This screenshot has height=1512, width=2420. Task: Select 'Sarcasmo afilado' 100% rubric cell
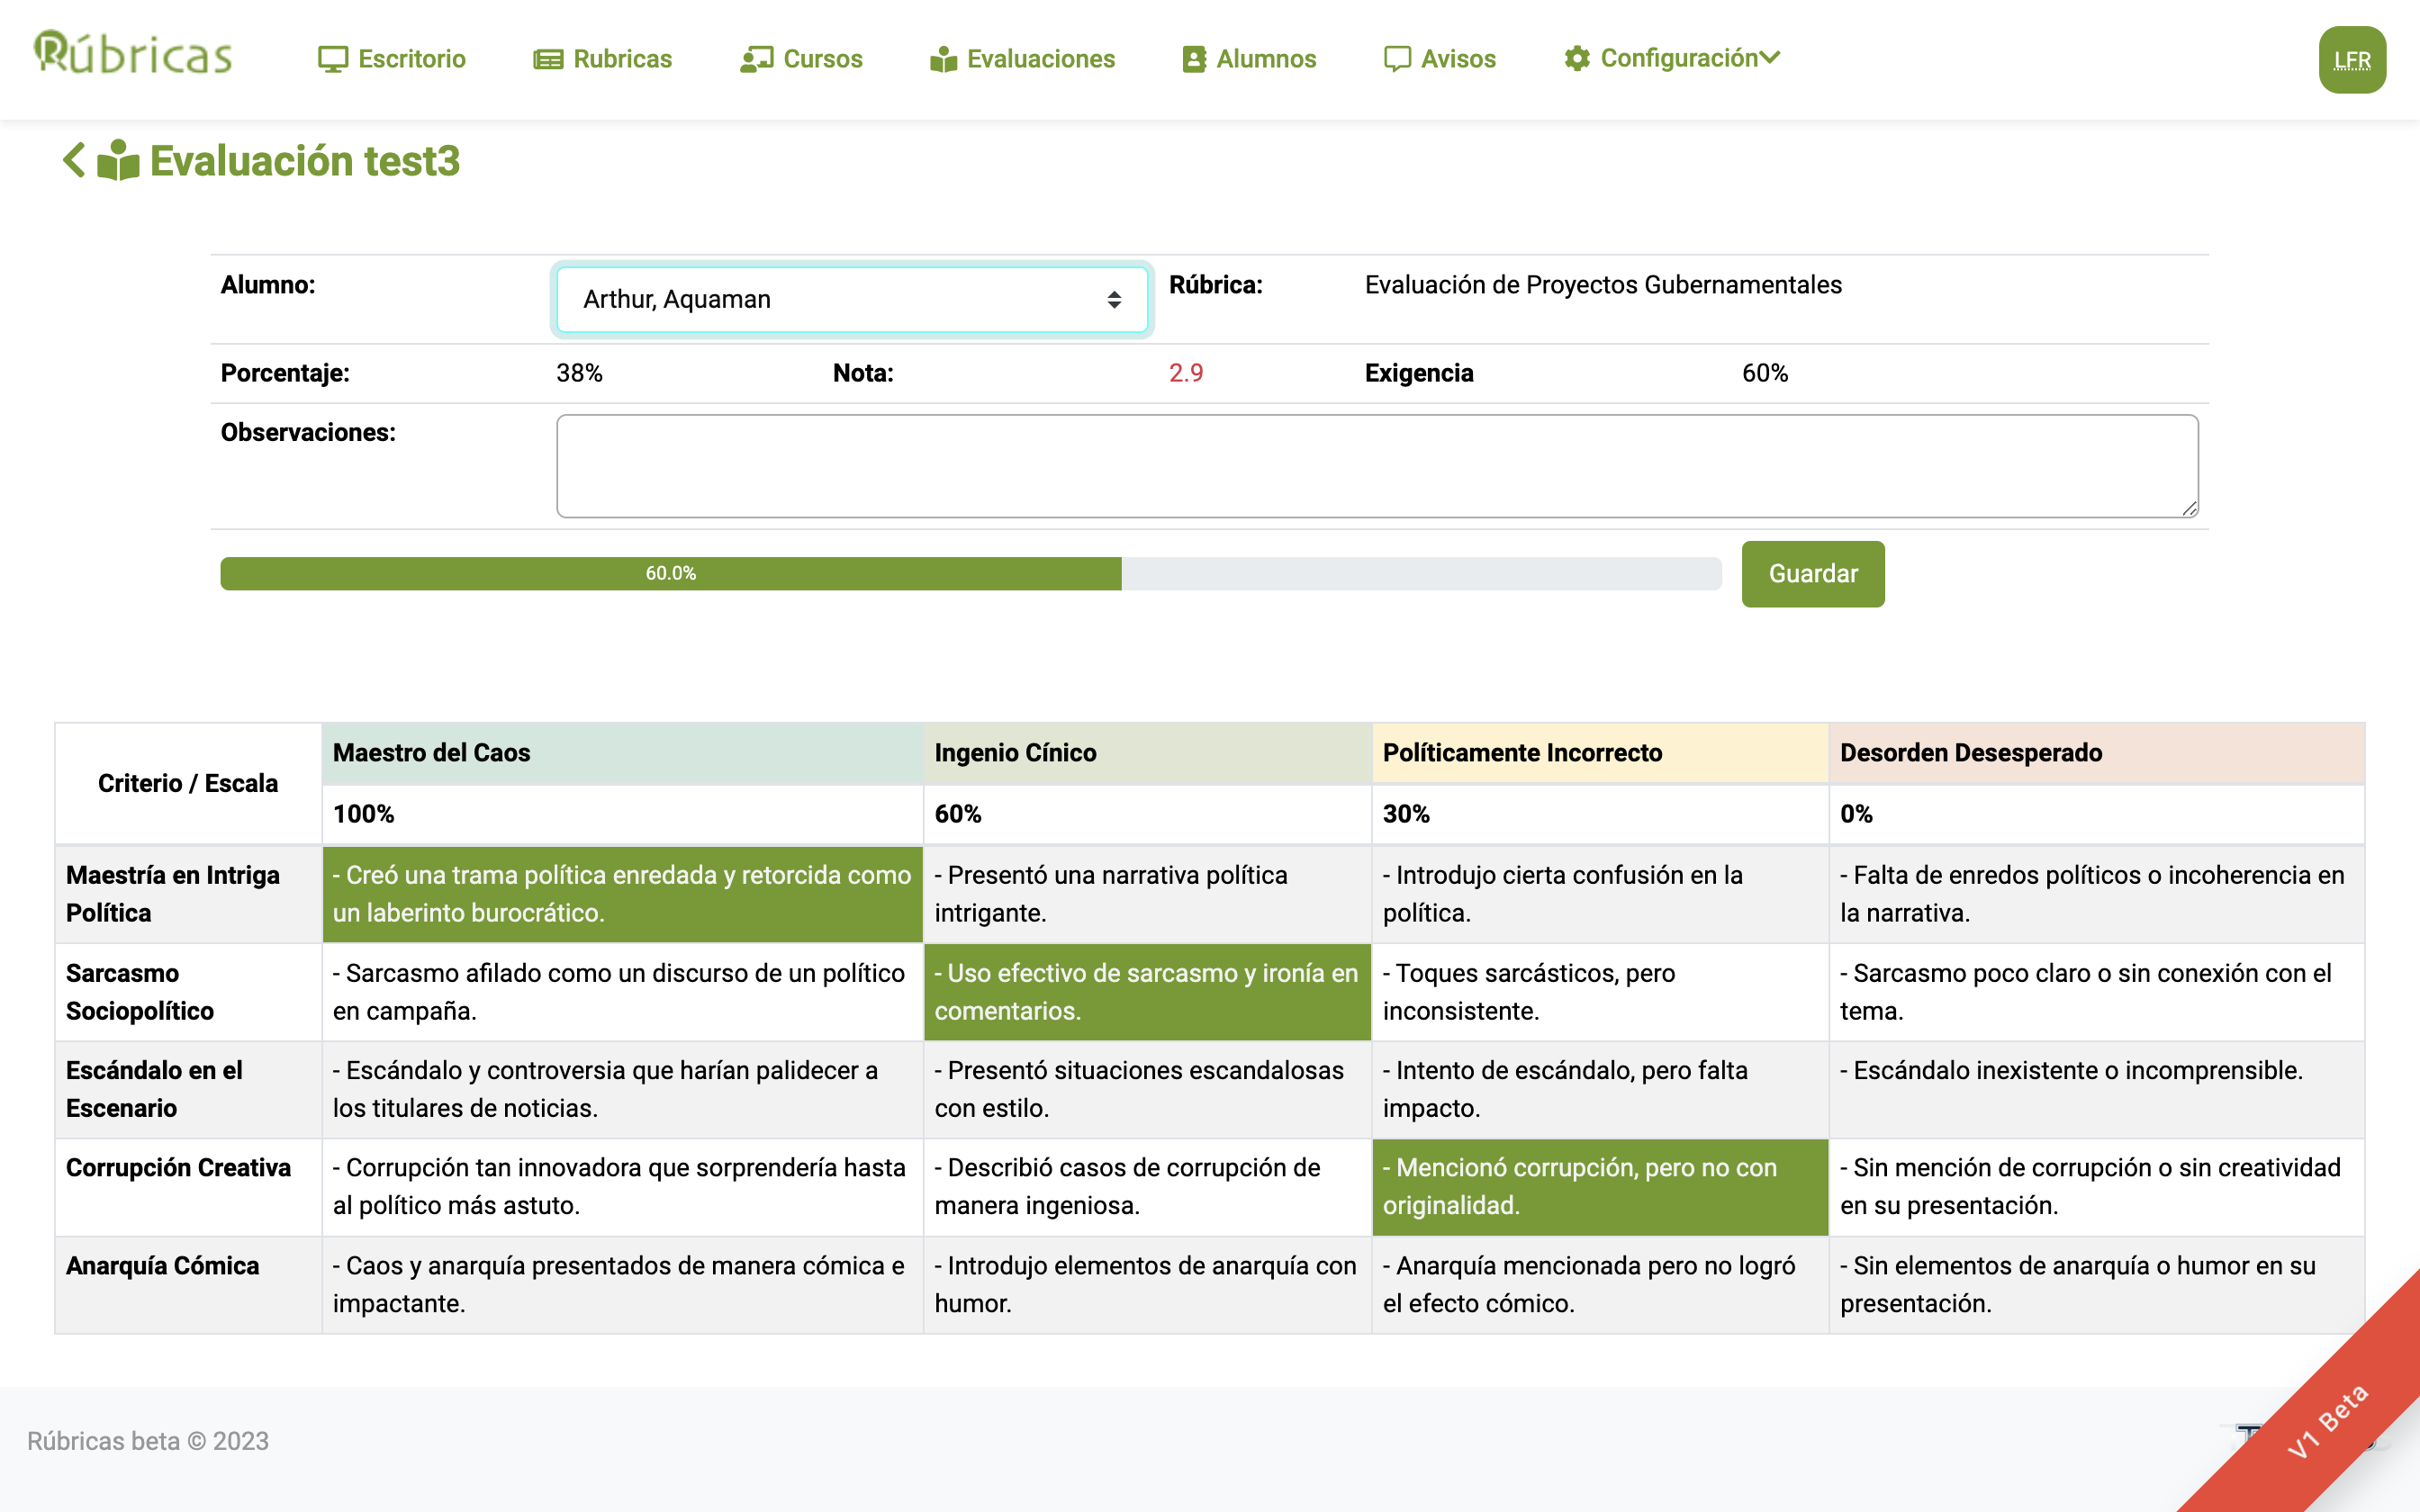pos(621,991)
